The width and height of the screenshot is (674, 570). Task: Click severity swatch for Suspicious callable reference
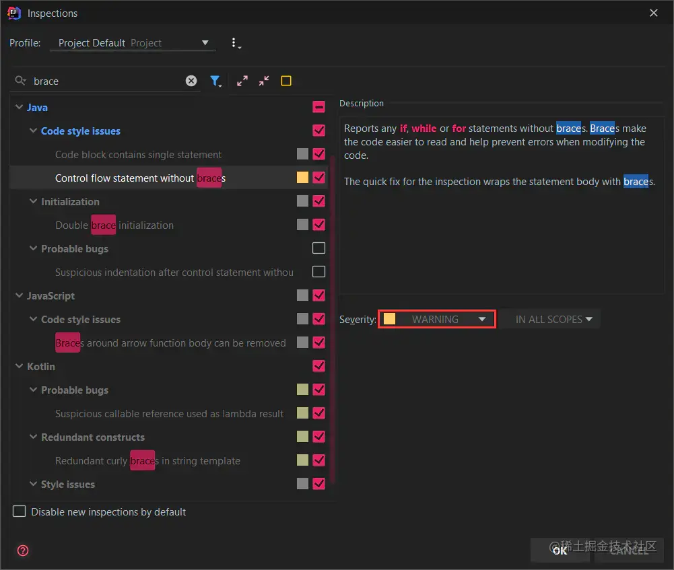pyautogui.click(x=302, y=413)
